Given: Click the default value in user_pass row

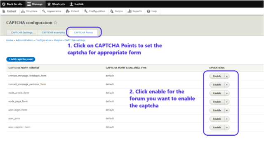Looking at the screenshot, I should tap(110, 118).
